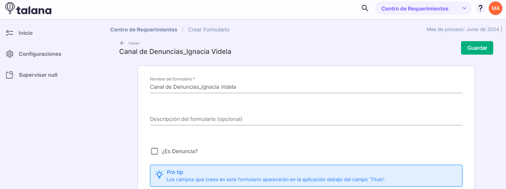506x189 pixels.
Task: Click the Pro tip lightbulb icon
Action: 159,174
